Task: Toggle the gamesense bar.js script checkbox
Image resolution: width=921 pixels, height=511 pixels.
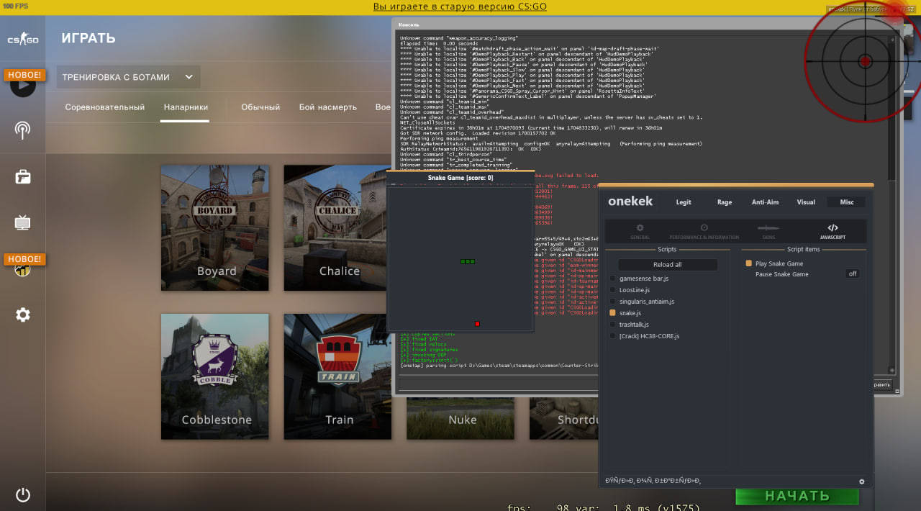Action: 613,279
